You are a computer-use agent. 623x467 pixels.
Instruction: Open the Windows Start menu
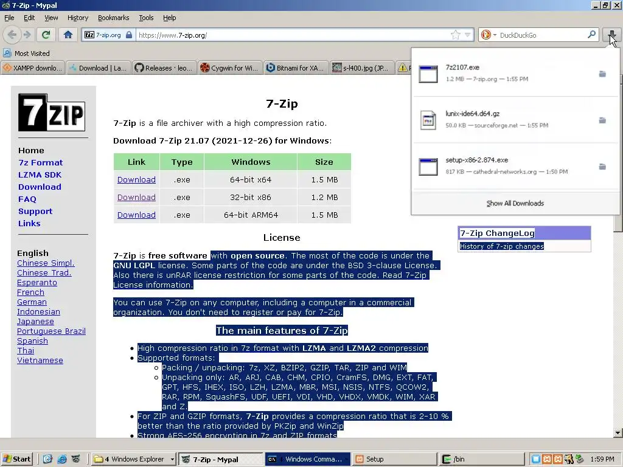click(x=16, y=459)
